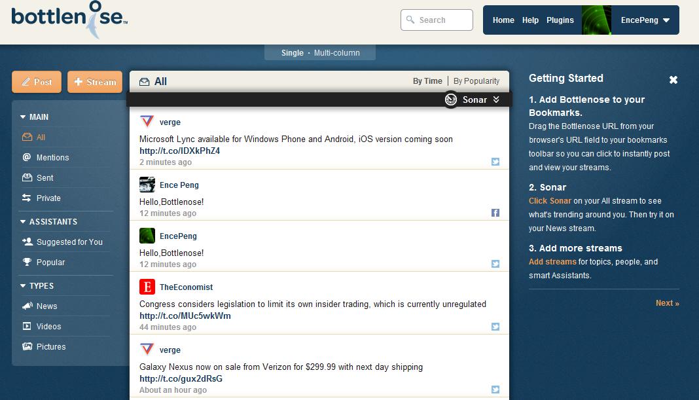The image size is (699, 400).
Task: Open the EncePeng account dropdown
Action: 645,20
